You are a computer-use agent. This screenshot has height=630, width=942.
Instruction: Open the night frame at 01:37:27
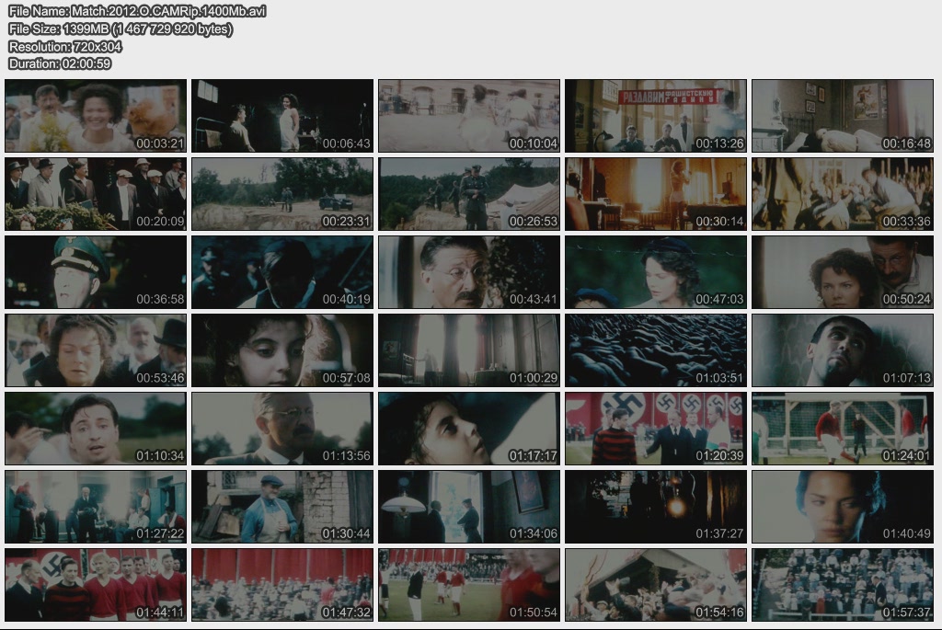(656, 507)
